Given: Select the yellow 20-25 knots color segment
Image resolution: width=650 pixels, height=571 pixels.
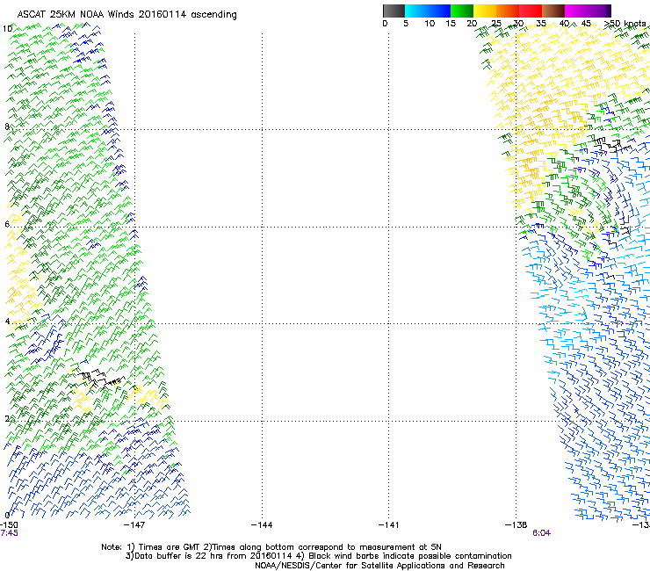Looking at the screenshot, I should (x=485, y=11).
